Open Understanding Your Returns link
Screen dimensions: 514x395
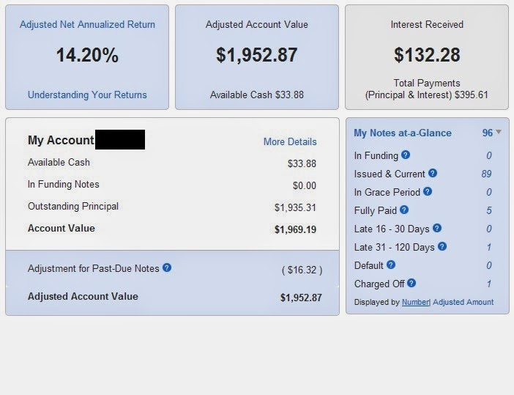(x=87, y=95)
